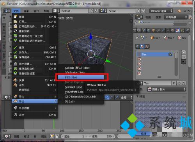
Task: Add a new screen layout with plus icon
Action: pos(91,11)
